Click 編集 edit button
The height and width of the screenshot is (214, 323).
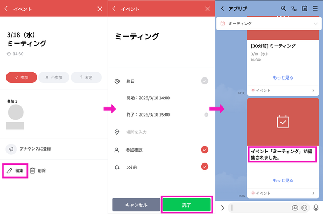click(15, 170)
